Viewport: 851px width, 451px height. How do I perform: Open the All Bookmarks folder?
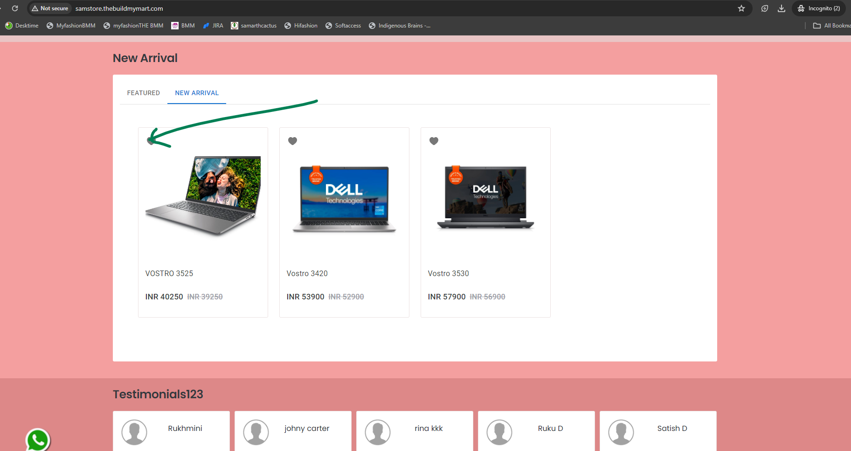pos(832,26)
